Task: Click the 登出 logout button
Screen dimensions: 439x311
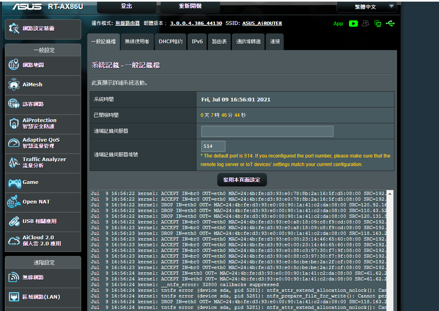Action: point(127,7)
